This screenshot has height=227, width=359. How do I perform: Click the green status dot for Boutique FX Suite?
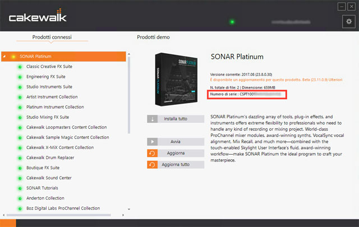[x=20, y=168]
